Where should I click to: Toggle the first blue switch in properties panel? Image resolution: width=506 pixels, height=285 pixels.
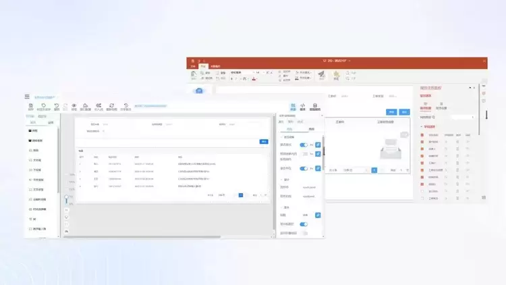click(304, 145)
